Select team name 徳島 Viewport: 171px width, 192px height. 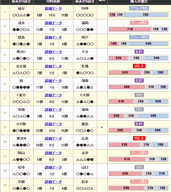(x=21, y=37)
